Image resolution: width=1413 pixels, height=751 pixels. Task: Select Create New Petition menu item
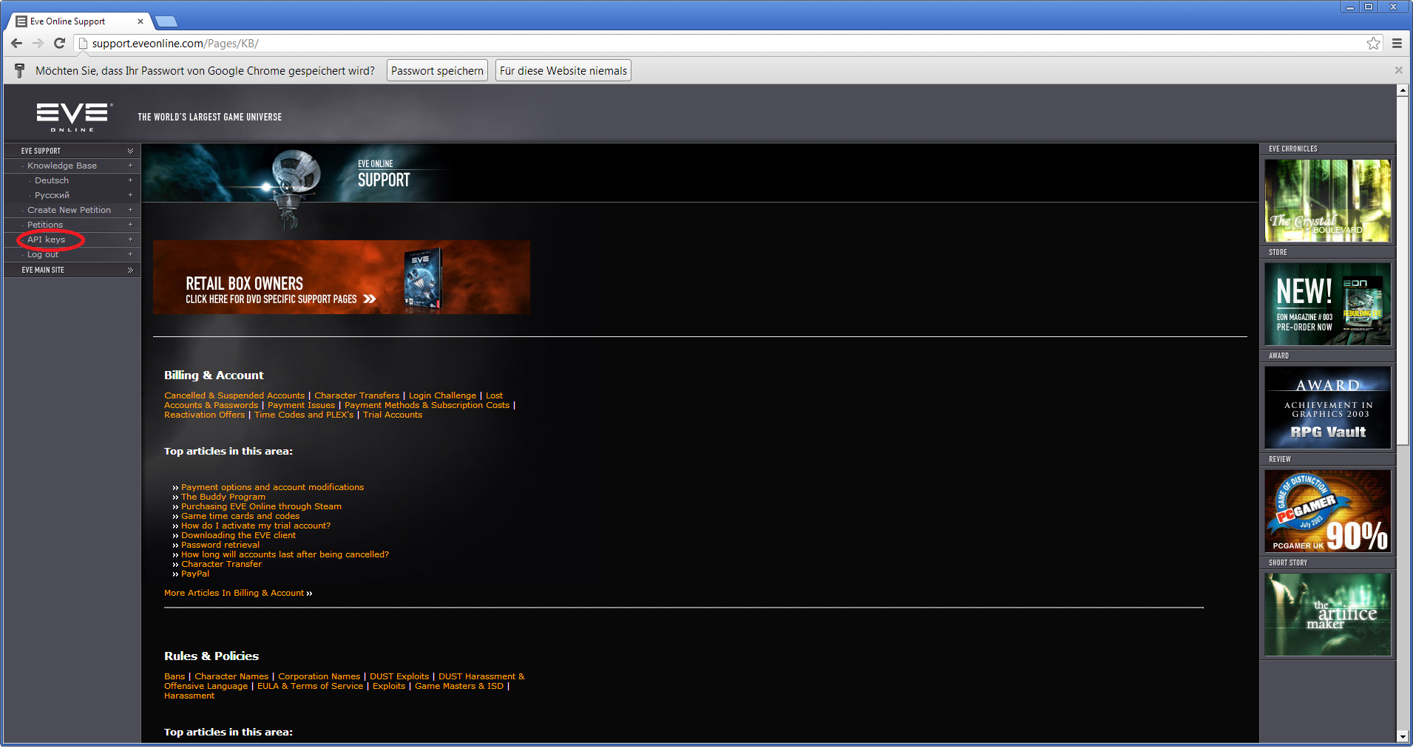coord(69,210)
